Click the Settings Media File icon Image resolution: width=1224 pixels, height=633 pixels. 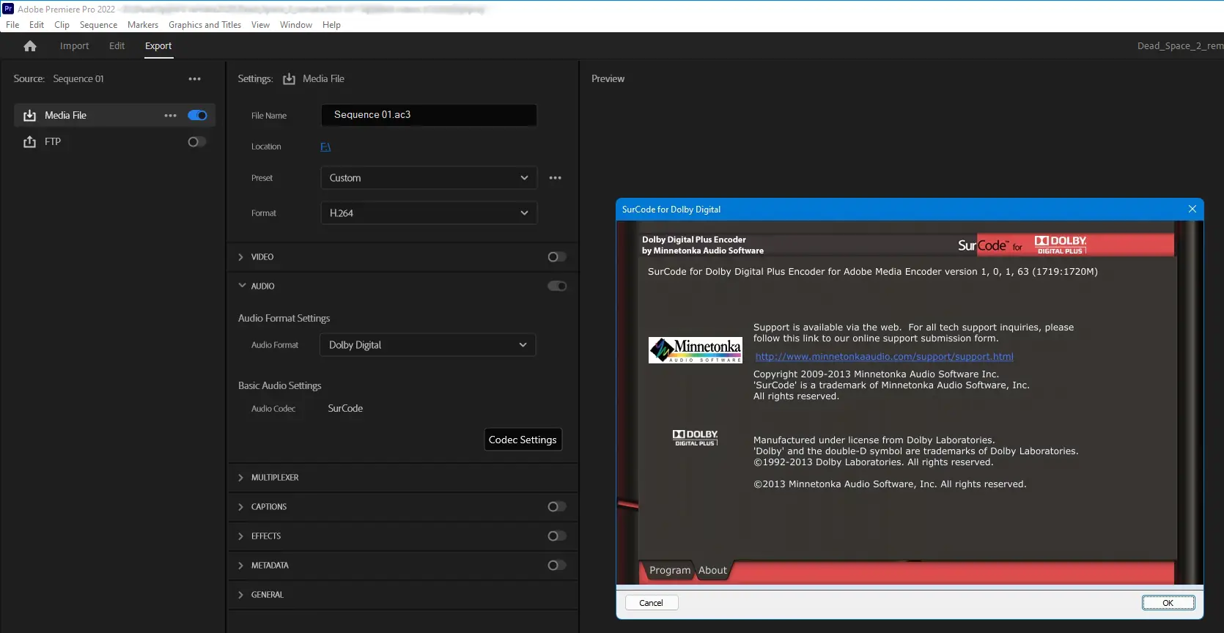click(289, 79)
